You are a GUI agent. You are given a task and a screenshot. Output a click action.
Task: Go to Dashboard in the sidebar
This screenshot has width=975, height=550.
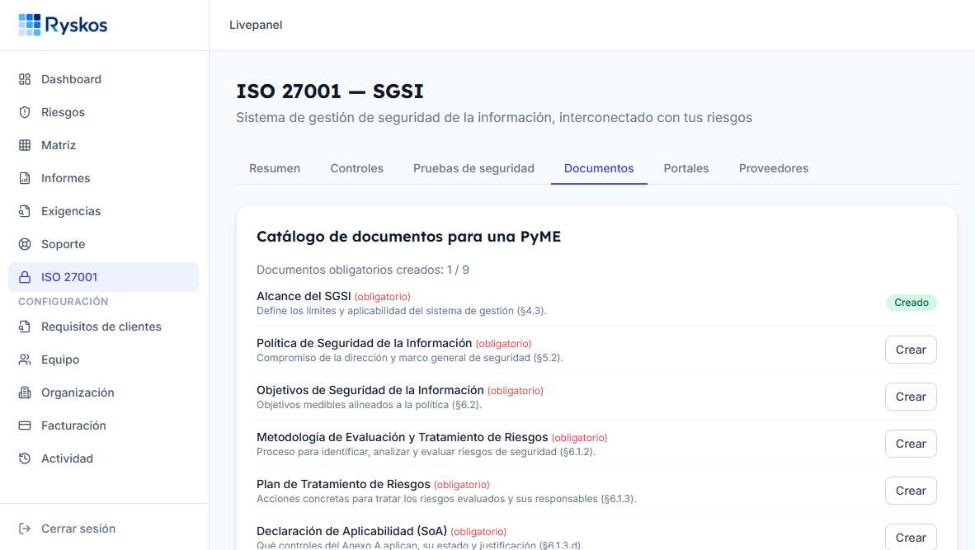(x=103, y=79)
